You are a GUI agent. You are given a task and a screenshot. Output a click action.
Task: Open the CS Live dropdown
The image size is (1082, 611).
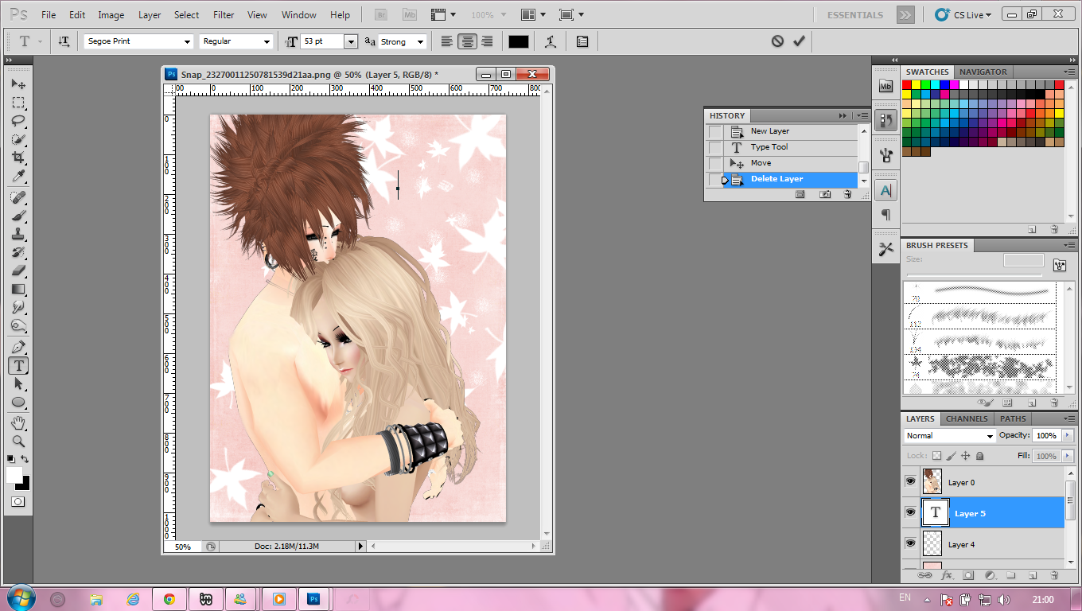(963, 15)
